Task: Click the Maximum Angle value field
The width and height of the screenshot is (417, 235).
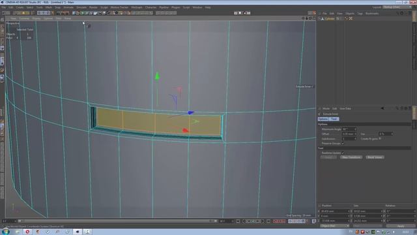Action: (x=348, y=129)
